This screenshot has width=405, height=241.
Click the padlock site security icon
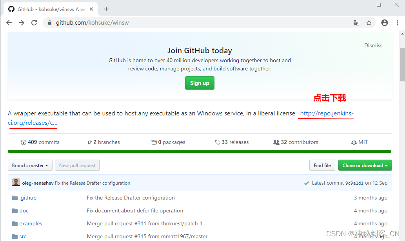[x=50, y=23]
